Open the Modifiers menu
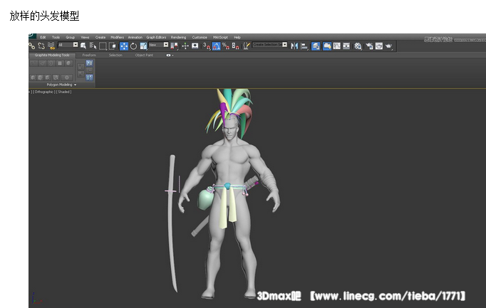The height and width of the screenshot is (308, 486). coord(117,37)
